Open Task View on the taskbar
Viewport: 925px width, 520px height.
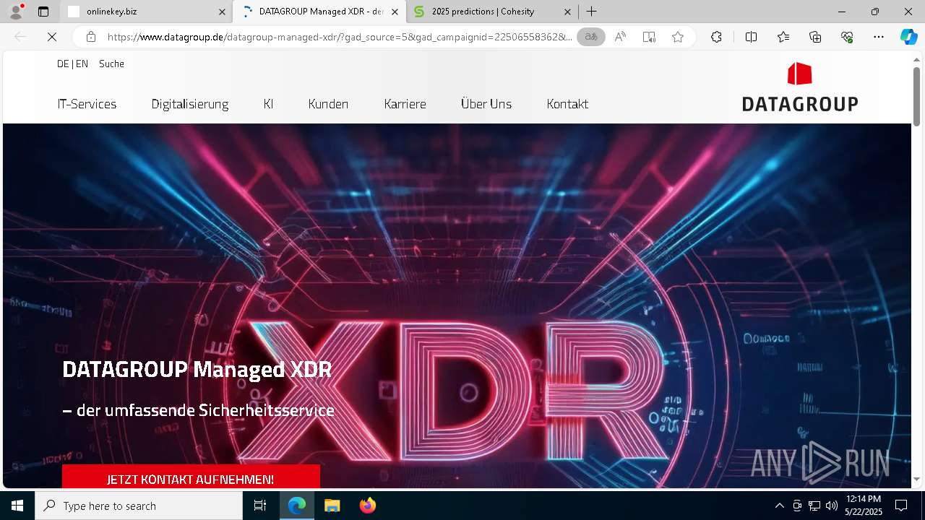point(260,506)
